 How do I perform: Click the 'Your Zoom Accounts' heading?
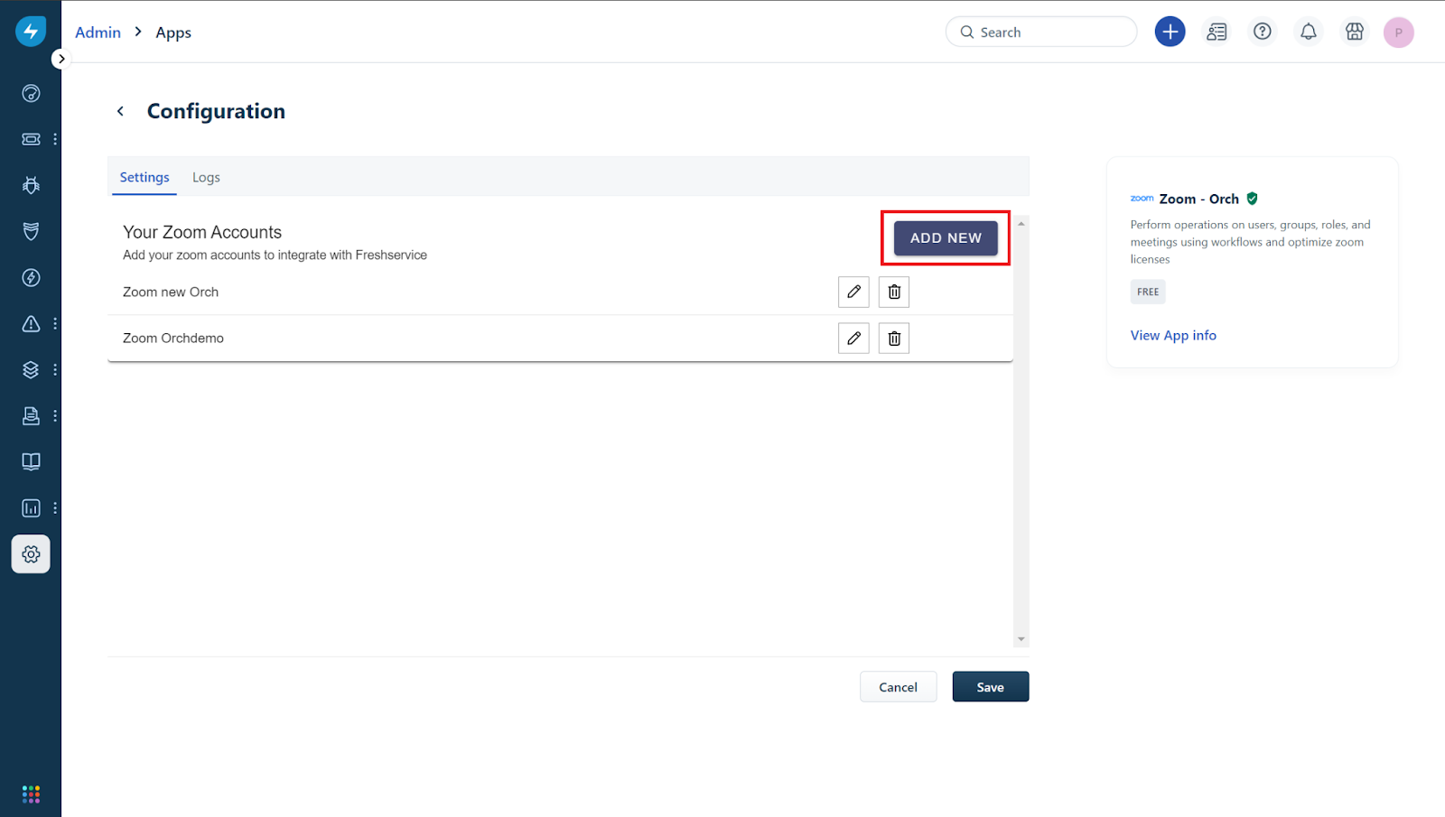click(x=202, y=232)
